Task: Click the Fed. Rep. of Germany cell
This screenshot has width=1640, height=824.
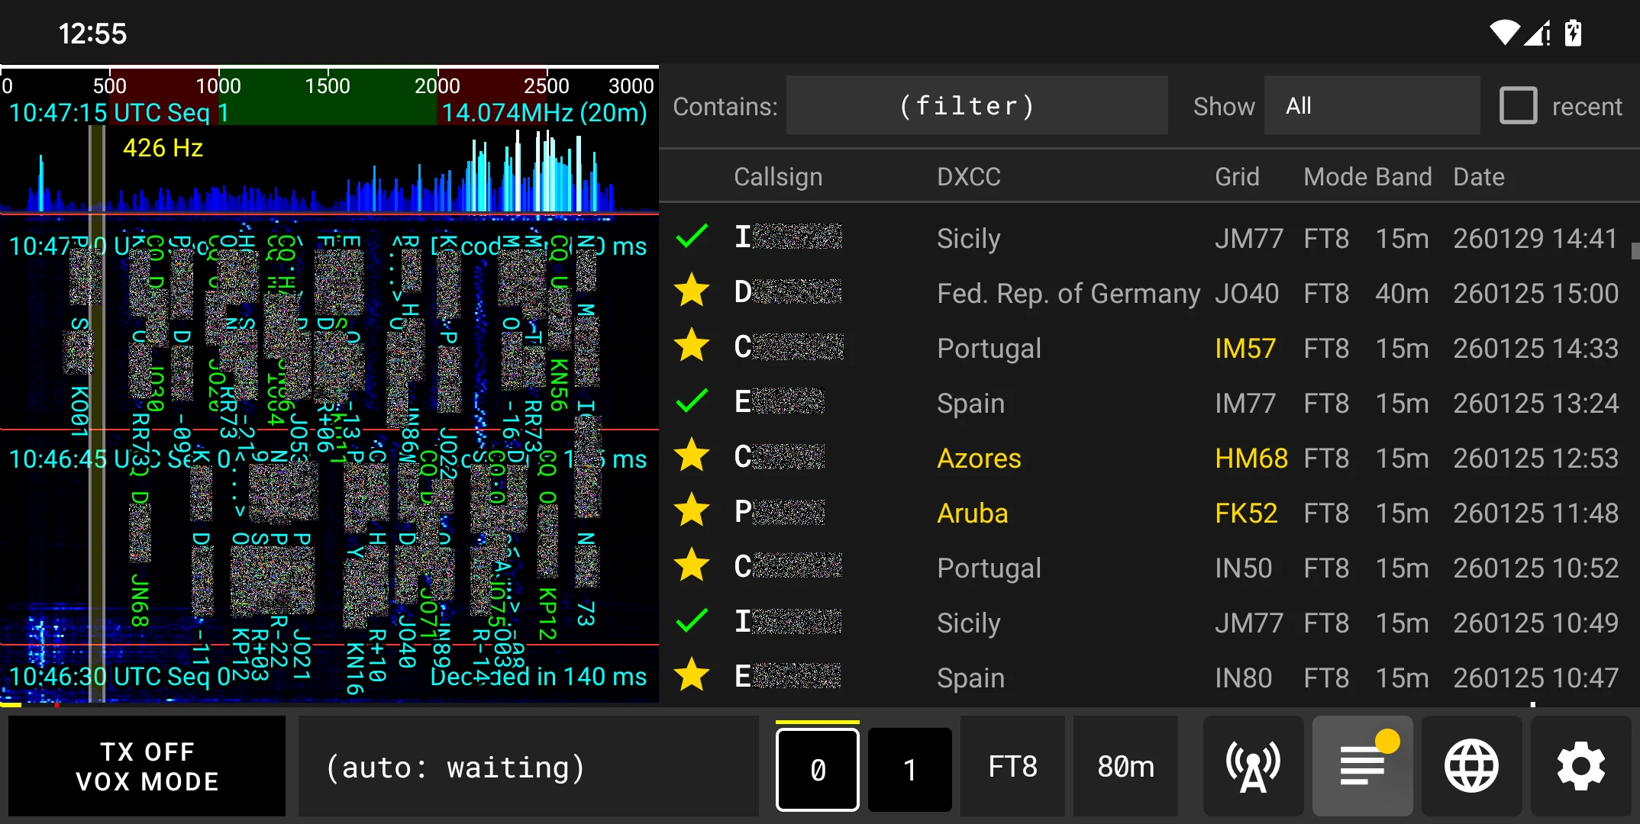Action: pos(1068,293)
